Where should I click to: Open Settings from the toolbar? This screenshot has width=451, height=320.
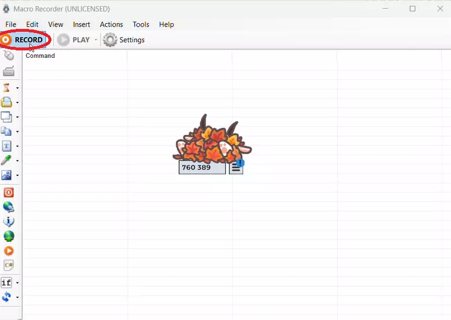(x=124, y=40)
